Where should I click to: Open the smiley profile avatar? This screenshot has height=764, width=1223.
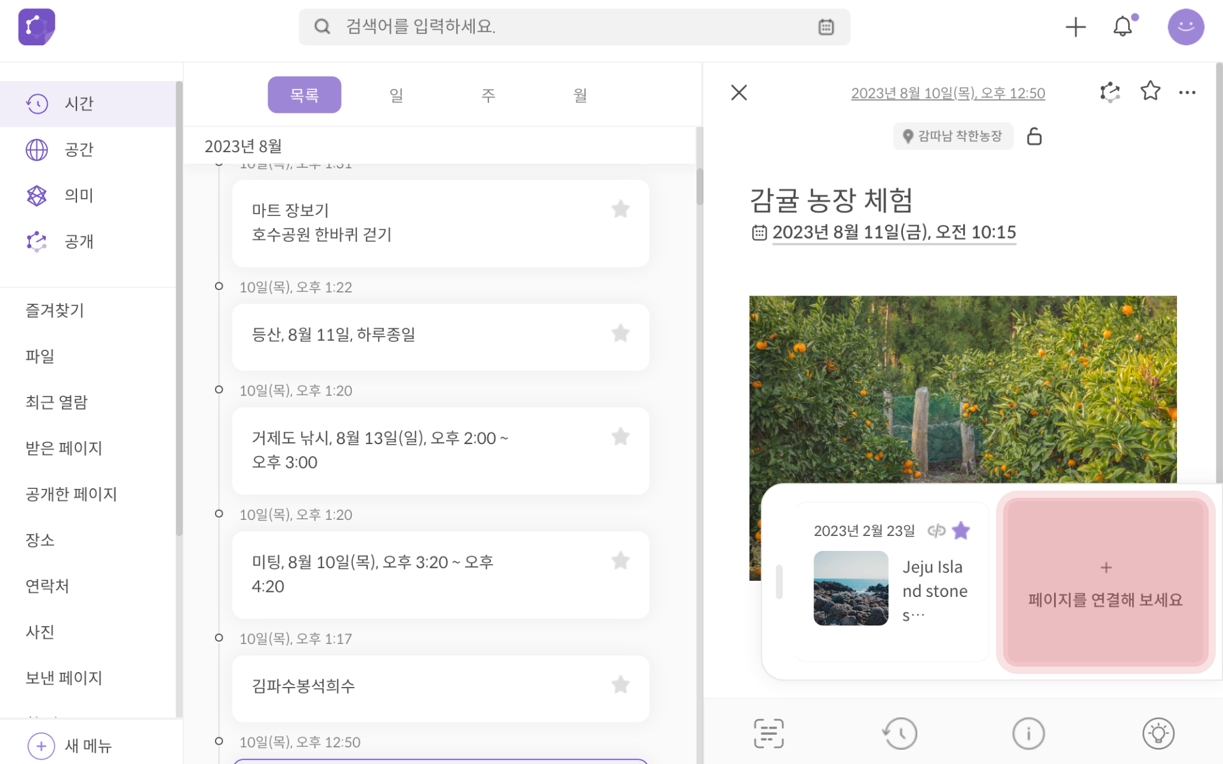coord(1185,27)
